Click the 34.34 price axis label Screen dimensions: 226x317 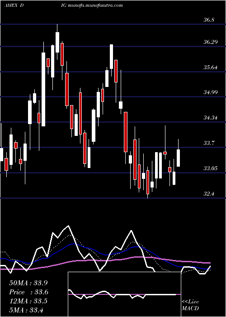[211, 118]
